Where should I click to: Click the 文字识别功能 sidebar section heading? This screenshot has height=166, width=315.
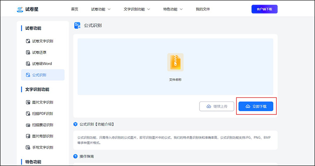coord(37,89)
